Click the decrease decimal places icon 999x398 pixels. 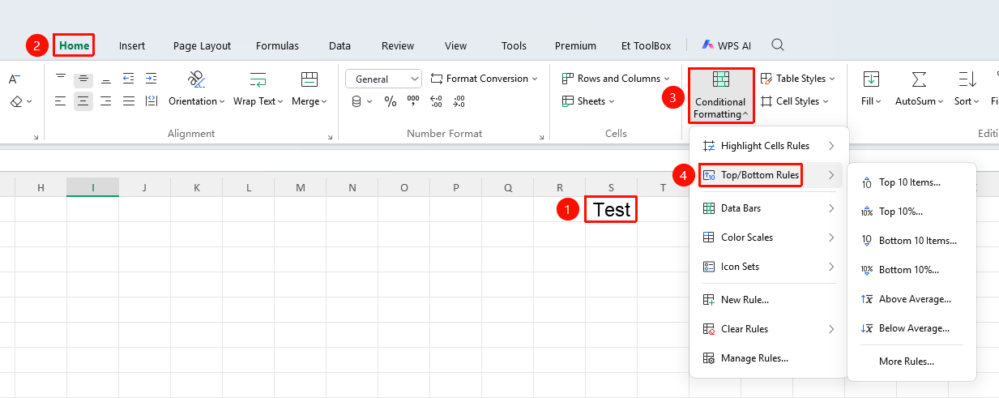point(459,101)
